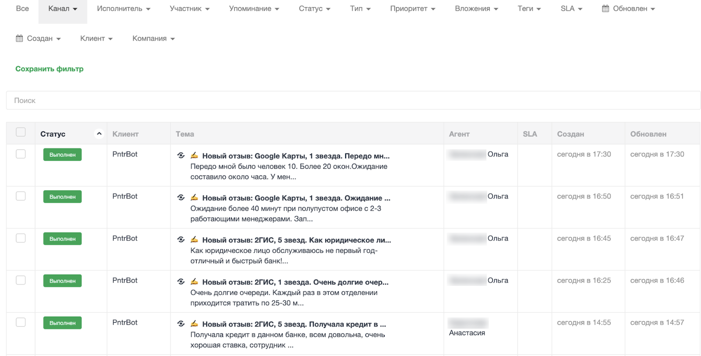Select the Все filter tab
The image size is (701, 356).
(22, 9)
